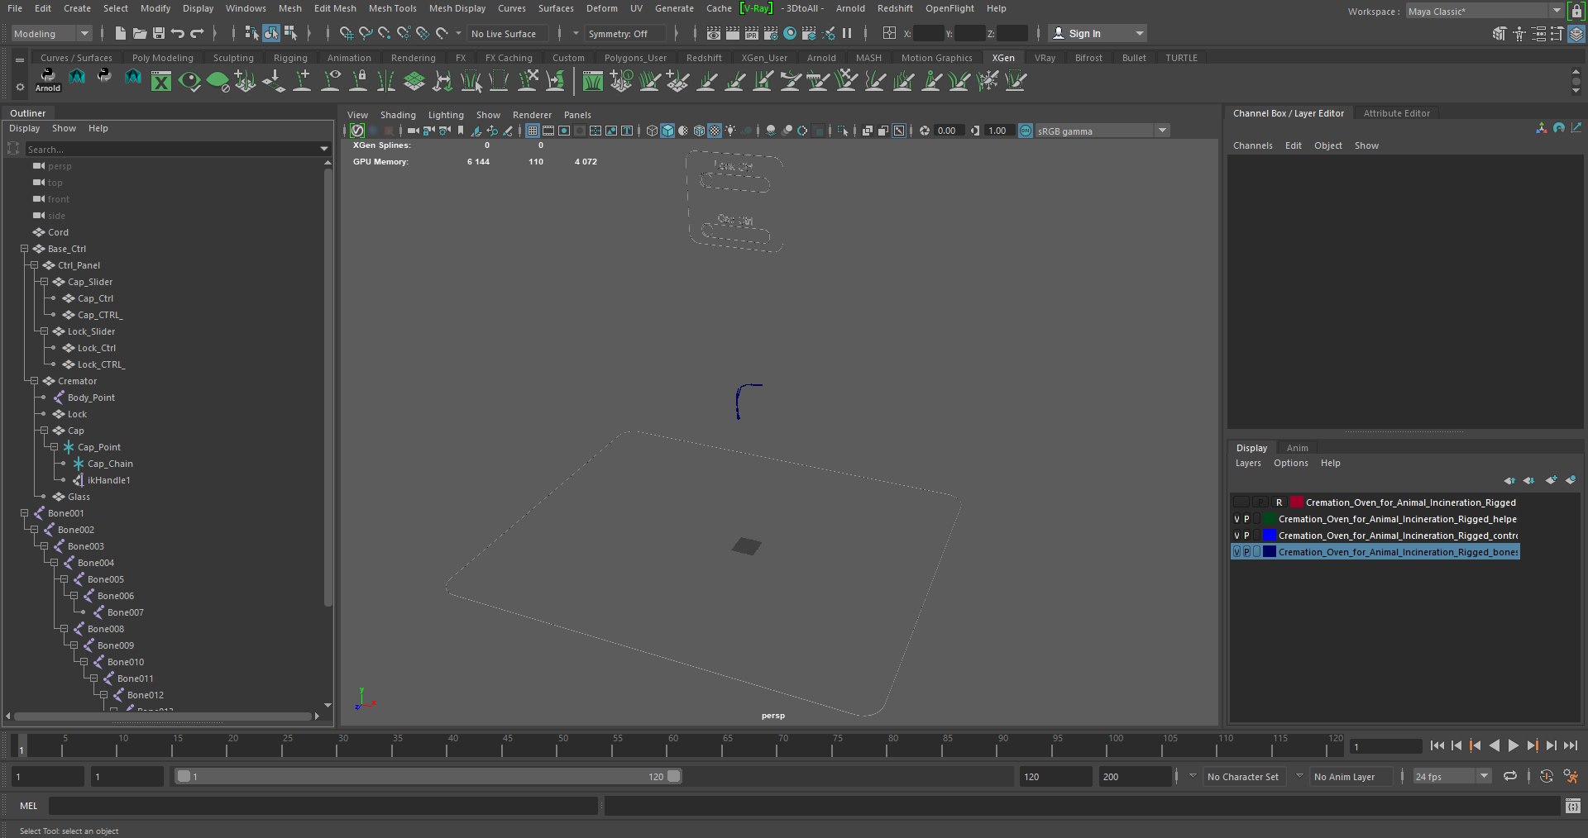1588x838 pixels.
Task: Toggle visibility V of the Rigged_helpe layer
Action: 1237,519
